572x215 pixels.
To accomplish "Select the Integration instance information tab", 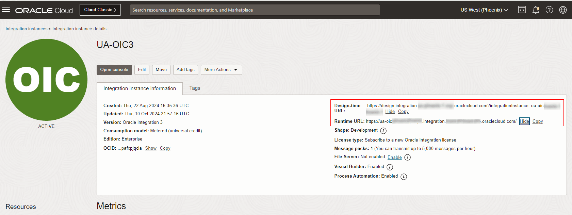I will click(140, 88).
